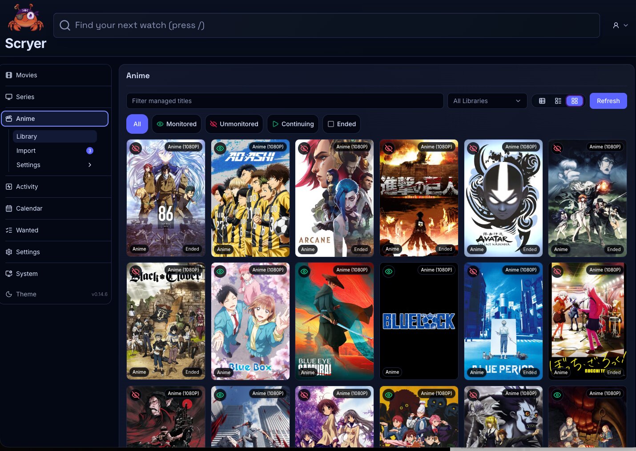The height and width of the screenshot is (451, 636).
Task: Click Ended badge on Black Clover
Action: click(192, 372)
